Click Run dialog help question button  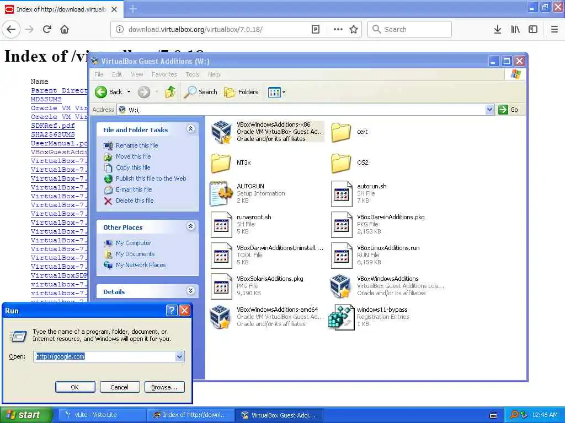pyautogui.click(x=172, y=311)
